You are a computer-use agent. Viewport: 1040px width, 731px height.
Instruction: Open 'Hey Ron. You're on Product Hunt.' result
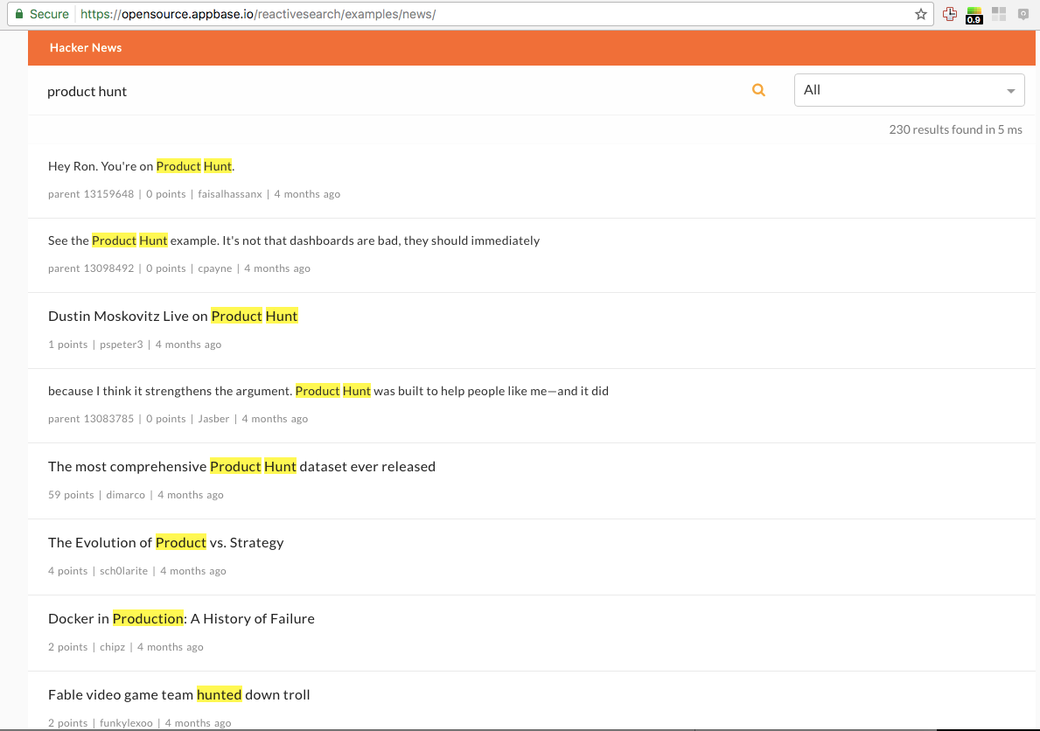coord(142,166)
